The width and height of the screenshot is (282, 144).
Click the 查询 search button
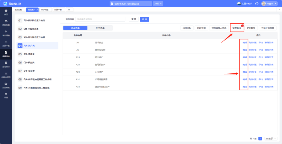click(144, 19)
